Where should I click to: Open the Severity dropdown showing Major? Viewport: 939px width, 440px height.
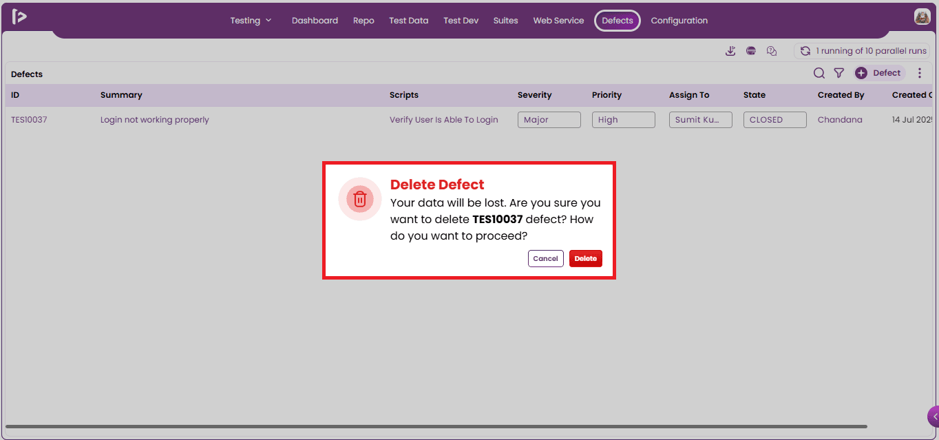(x=549, y=120)
